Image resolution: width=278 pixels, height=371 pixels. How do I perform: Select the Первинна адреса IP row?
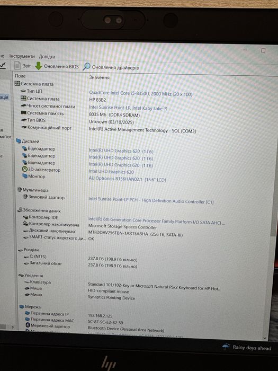pos(68,314)
